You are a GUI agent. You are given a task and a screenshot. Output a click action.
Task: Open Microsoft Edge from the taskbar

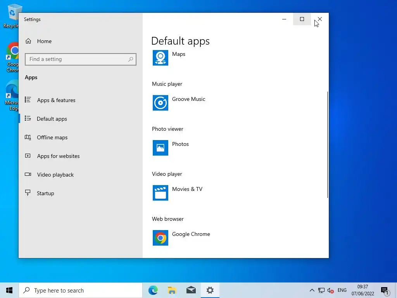[153, 290]
